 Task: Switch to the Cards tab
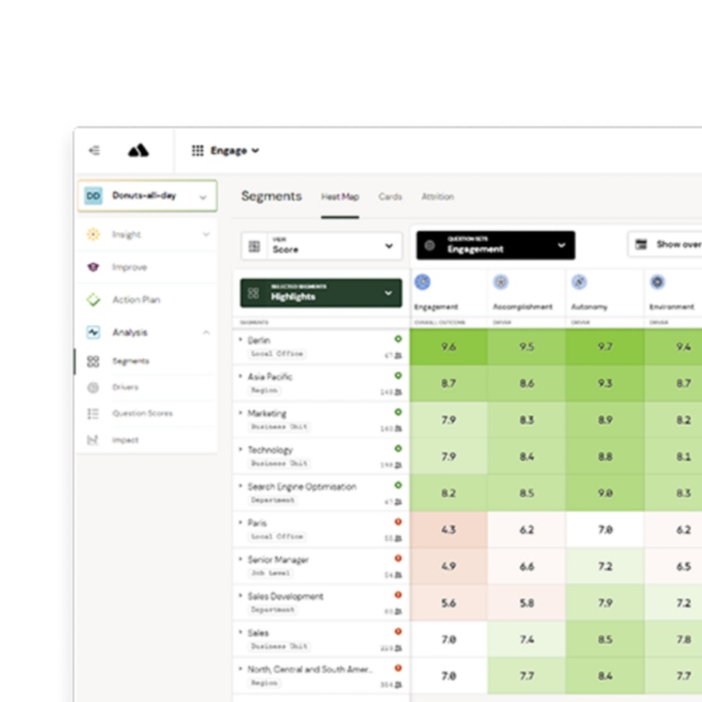390,197
